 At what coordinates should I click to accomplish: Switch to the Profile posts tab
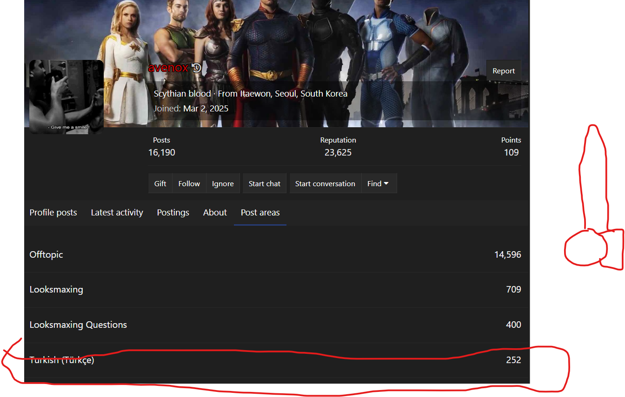53,213
